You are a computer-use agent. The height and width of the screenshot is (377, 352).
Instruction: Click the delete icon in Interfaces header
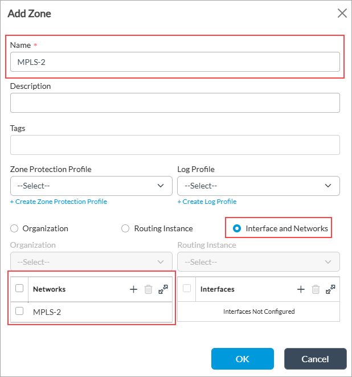click(316, 289)
